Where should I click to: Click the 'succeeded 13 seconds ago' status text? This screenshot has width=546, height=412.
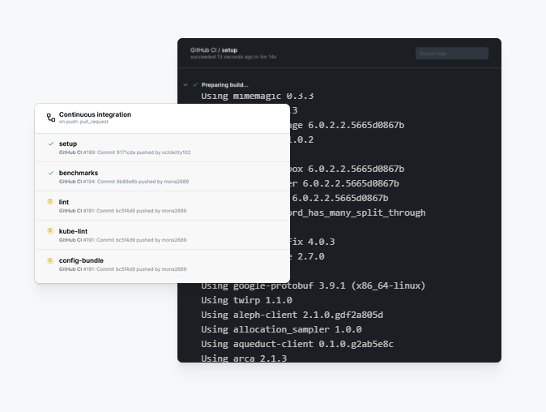[233, 57]
